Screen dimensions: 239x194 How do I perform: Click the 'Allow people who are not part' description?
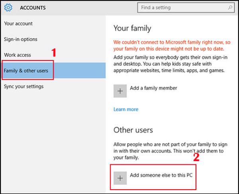[x=170, y=151]
